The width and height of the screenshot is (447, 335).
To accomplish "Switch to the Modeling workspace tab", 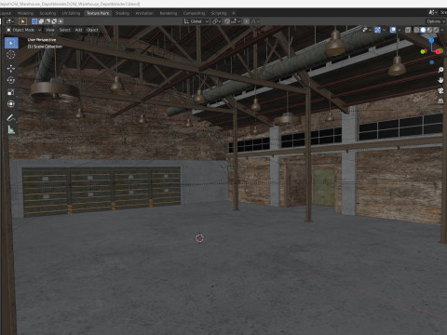I will click(25, 13).
